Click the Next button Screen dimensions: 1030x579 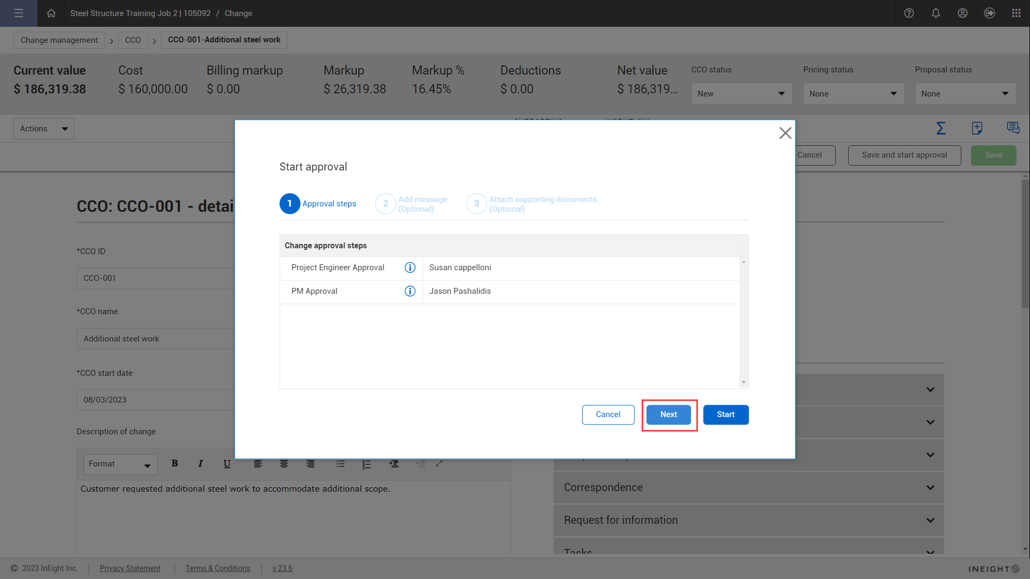pyautogui.click(x=668, y=414)
